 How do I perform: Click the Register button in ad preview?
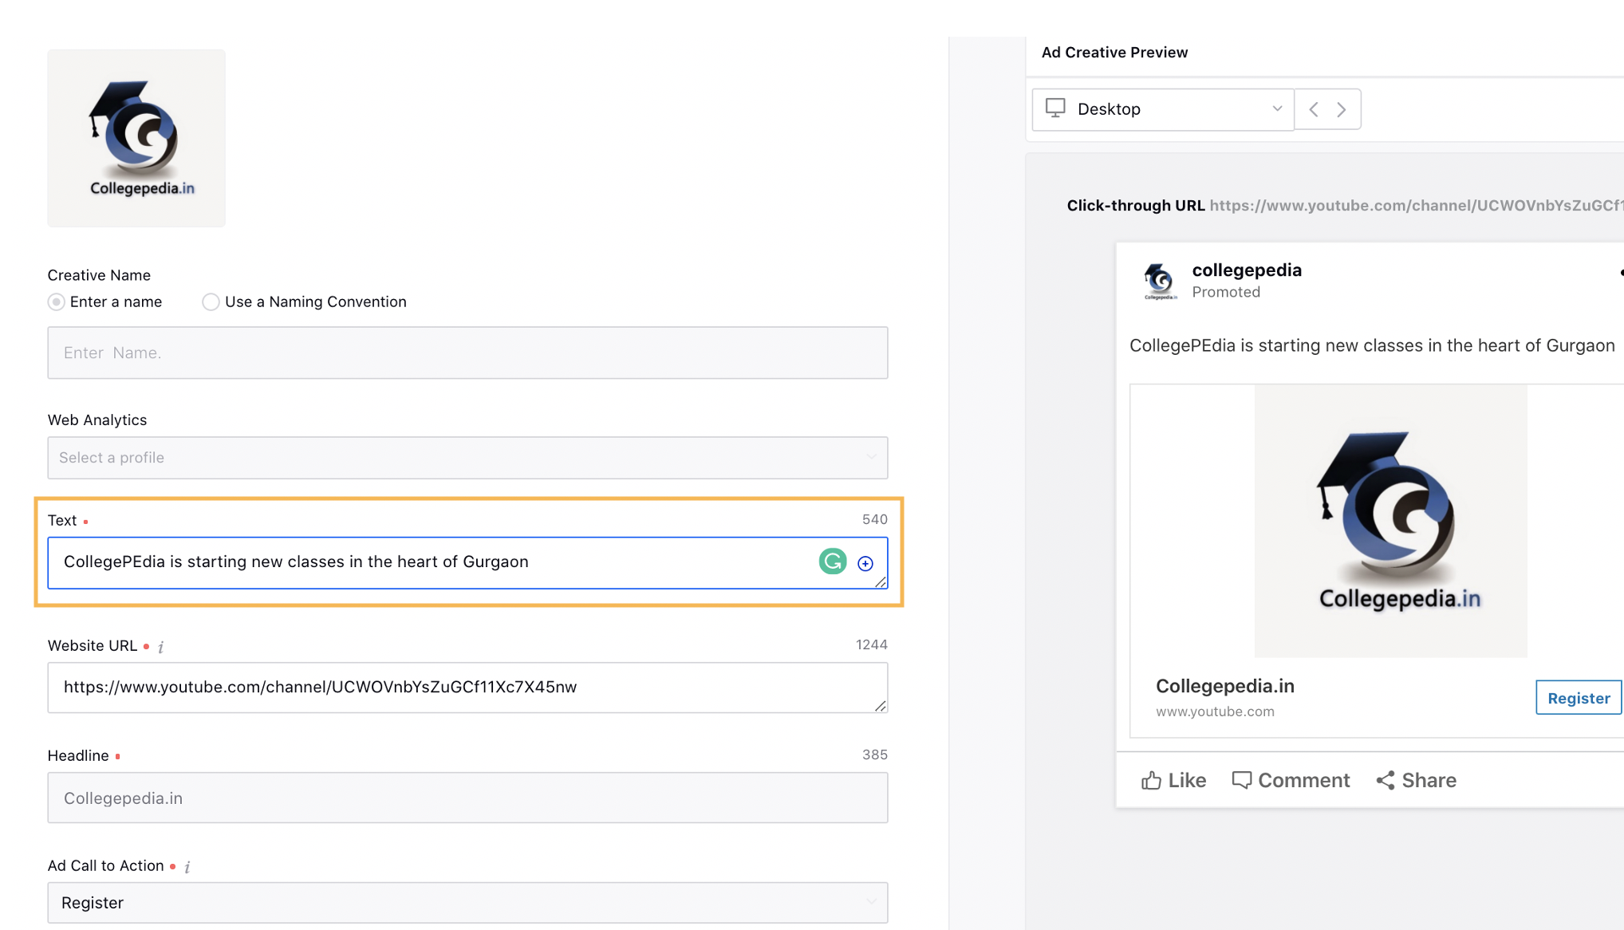1579,698
